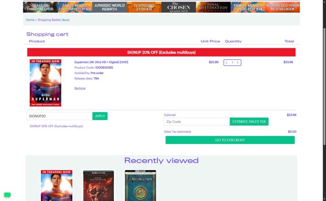
Task: Open The Chosen Season Five banner
Action: pyautogui.click(x=179, y=7)
